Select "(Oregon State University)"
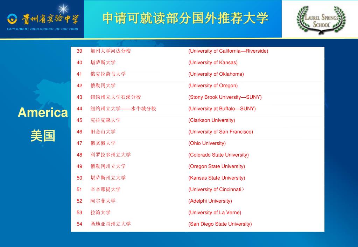Image resolution: width=358 pixels, height=247 pixels. point(216,166)
